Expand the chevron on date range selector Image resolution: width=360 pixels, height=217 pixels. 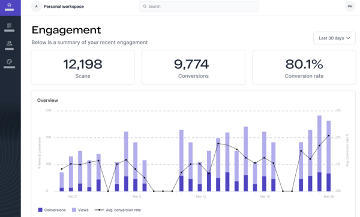click(348, 38)
